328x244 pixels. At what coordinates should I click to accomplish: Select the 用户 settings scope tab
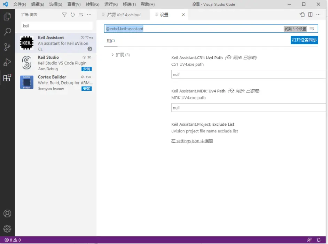tap(111, 41)
